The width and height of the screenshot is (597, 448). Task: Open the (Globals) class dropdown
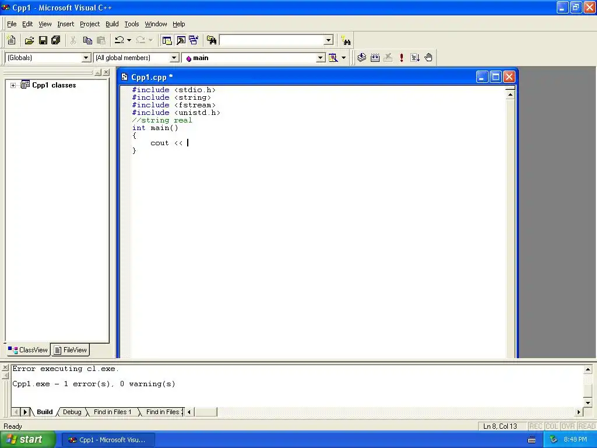point(86,58)
